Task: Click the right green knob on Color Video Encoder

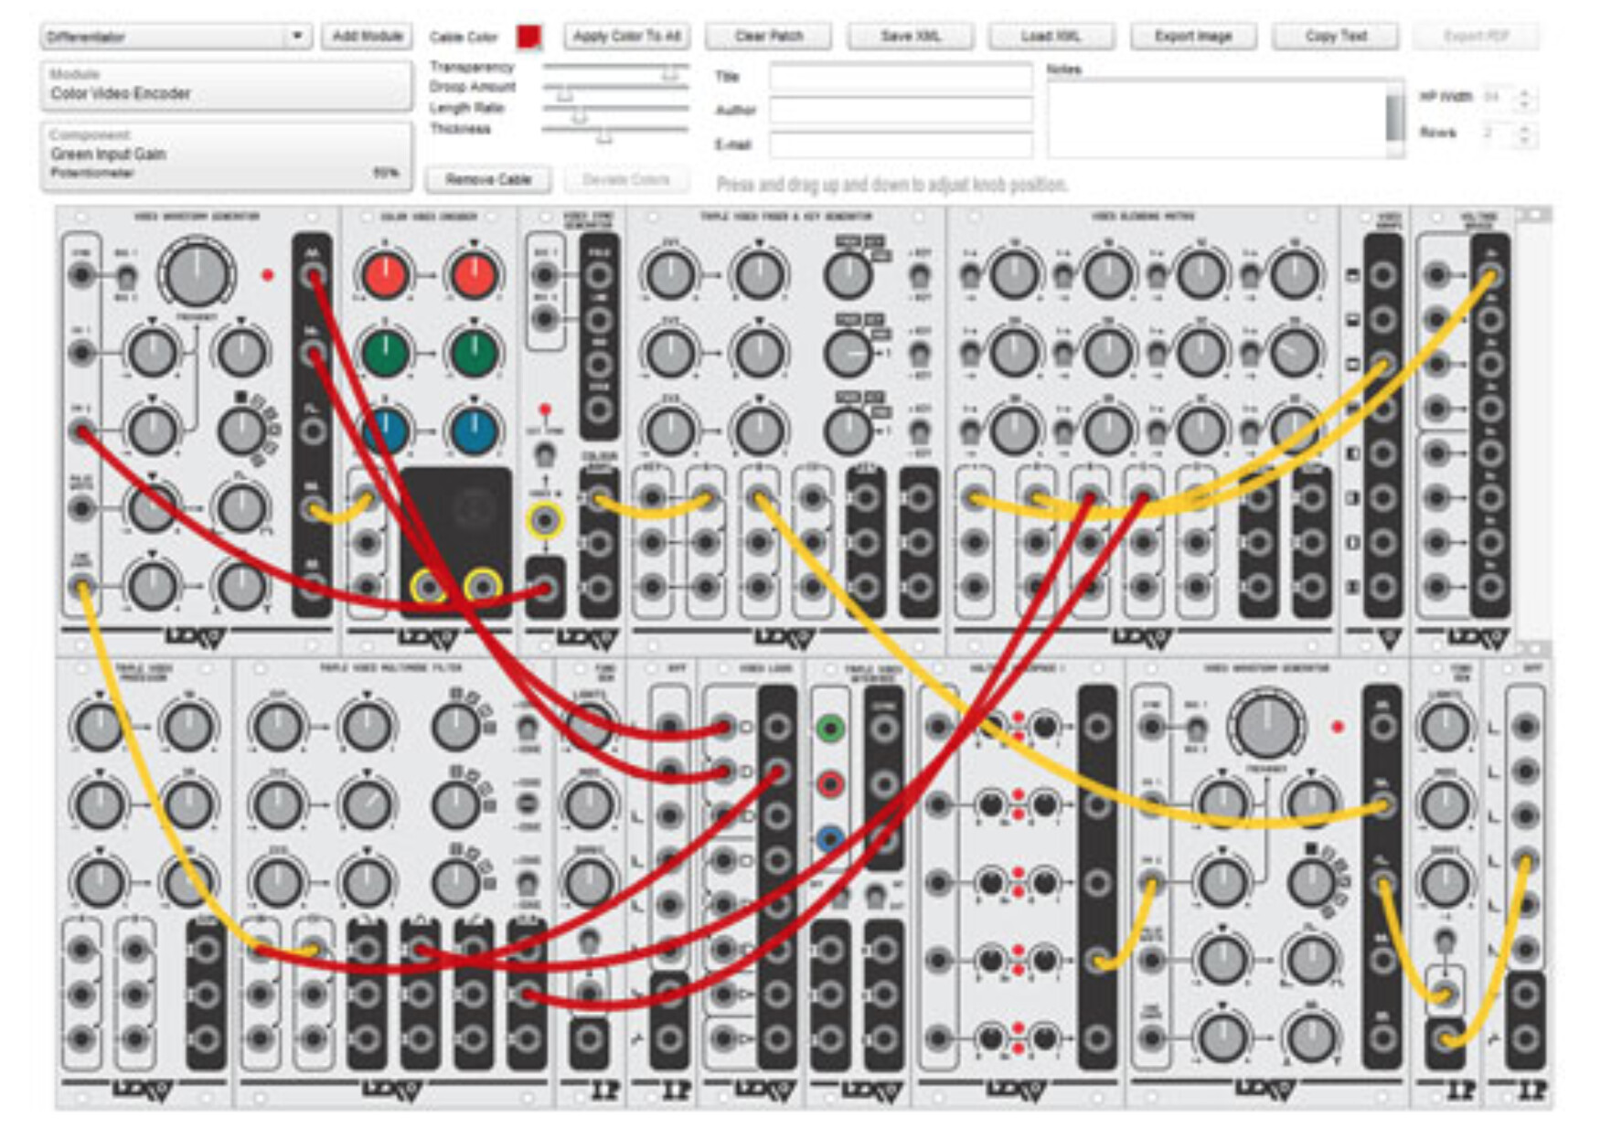Action: click(x=474, y=353)
